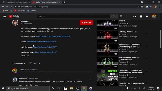Viewport: 162px width, 91px height.
Task: Go to the YouTube home logo
Action: (14, 16)
